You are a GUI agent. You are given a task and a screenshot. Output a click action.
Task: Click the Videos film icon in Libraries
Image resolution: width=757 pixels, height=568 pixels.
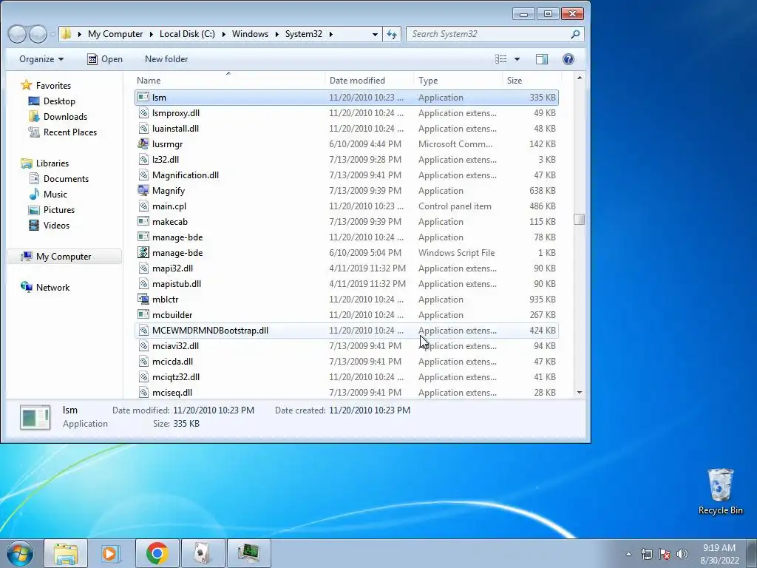click(x=34, y=225)
